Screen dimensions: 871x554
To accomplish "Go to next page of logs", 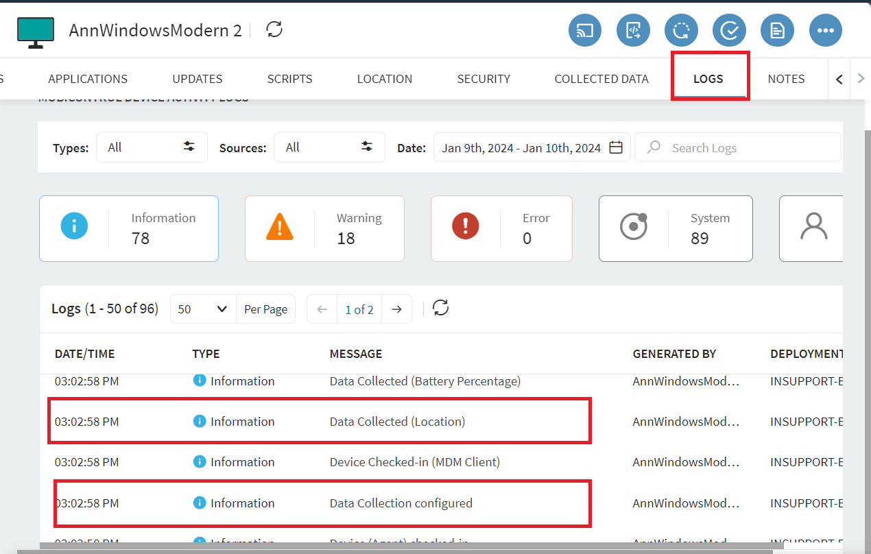I will (396, 309).
